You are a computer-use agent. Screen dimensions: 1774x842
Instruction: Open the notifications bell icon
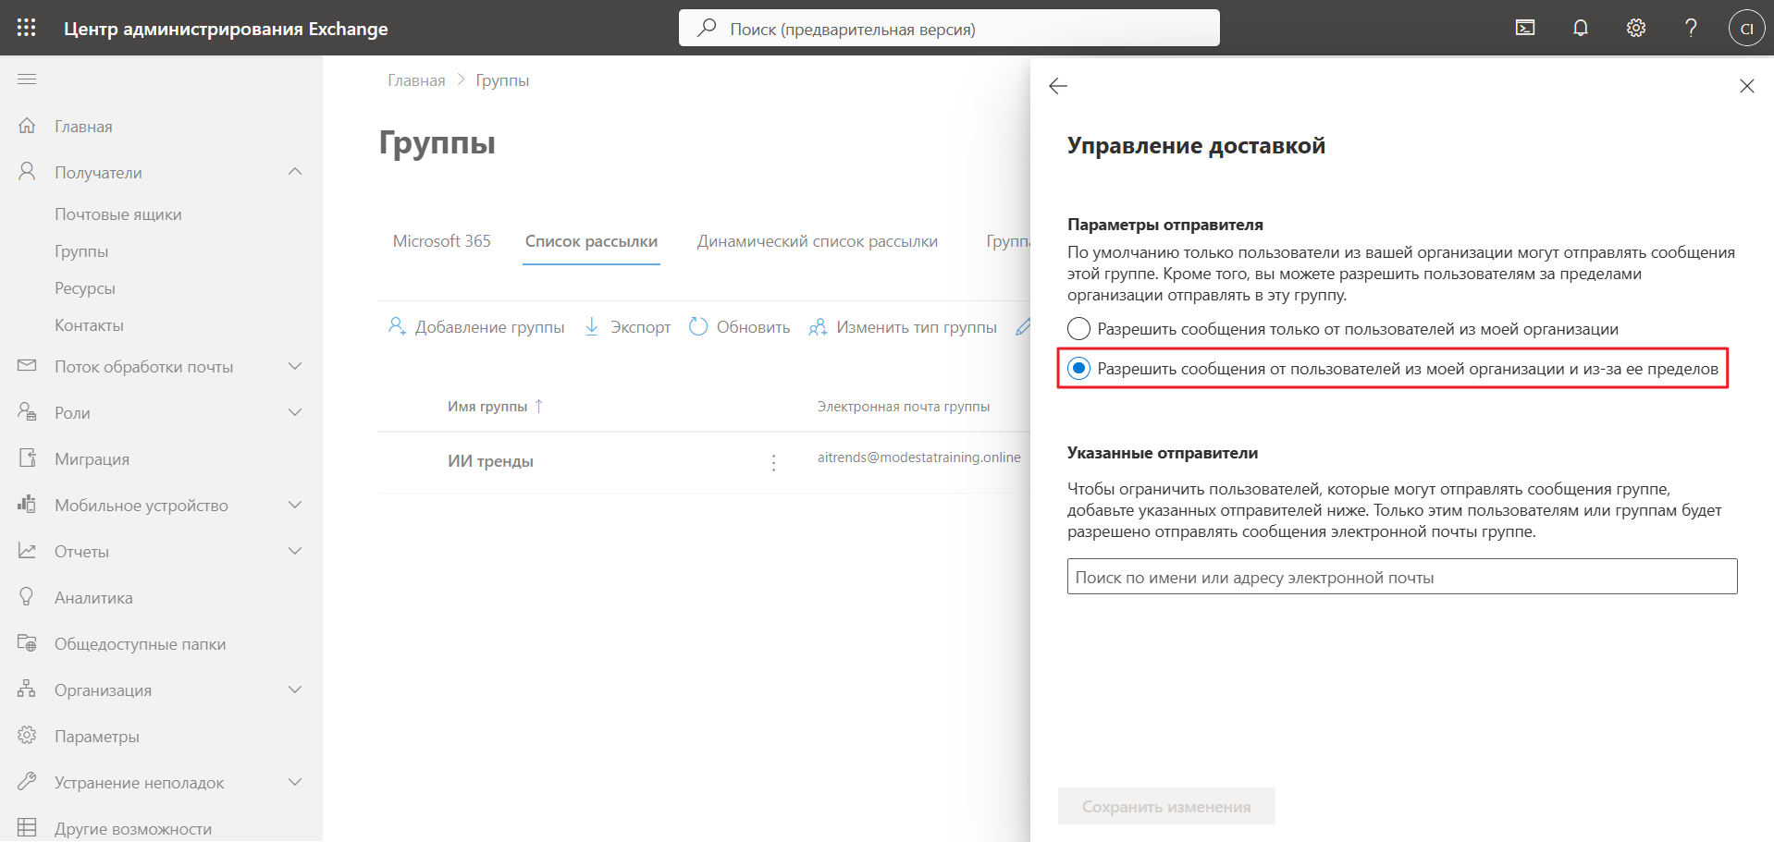click(x=1581, y=28)
